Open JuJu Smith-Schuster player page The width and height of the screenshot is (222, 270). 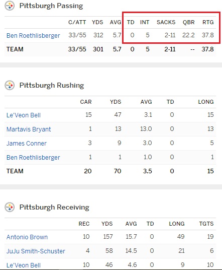point(36,251)
